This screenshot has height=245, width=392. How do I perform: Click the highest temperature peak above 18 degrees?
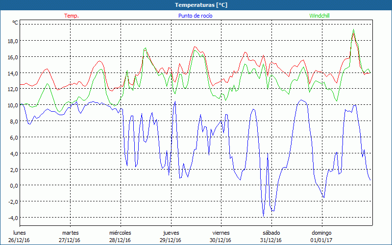(x=353, y=30)
